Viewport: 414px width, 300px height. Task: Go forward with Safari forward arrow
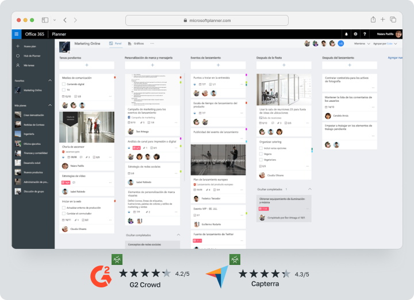75,20
